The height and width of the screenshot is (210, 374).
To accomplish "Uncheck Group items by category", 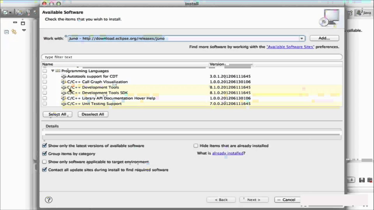I will pyautogui.click(x=44, y=154).
